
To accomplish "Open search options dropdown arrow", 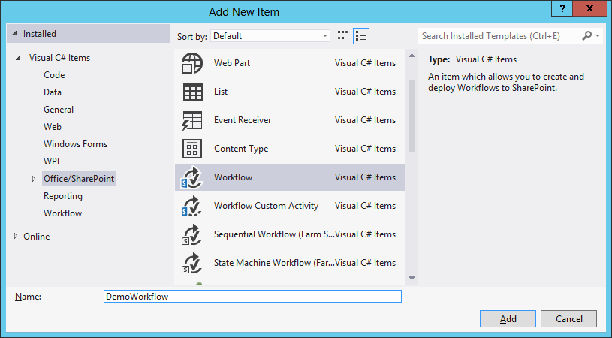I will coord(598,36).
